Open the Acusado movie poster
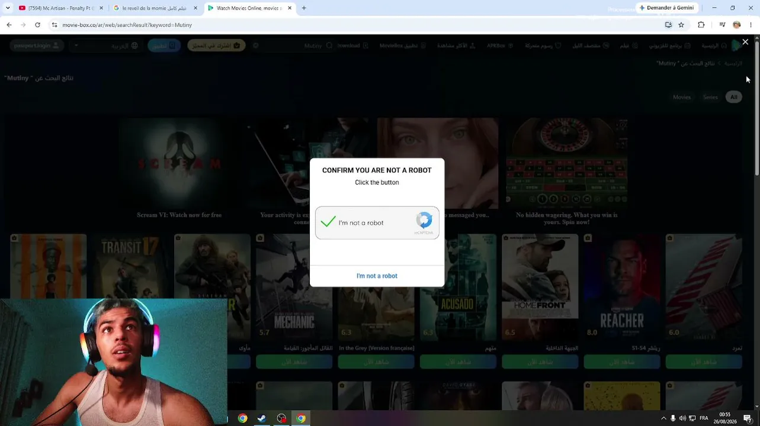This screenshot has height=426, width=760. click(x=458, y=288)
